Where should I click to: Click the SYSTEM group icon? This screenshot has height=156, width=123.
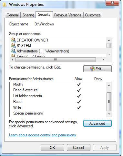[x=14, y=45]
